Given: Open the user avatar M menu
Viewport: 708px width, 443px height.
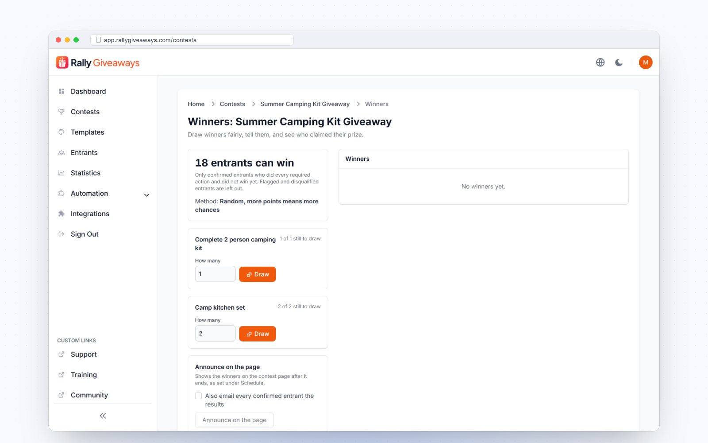Looking at the screenshot, I should point(646,62).
